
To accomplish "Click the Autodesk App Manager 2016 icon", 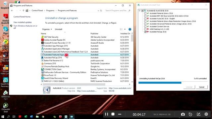I will (42, 46).
